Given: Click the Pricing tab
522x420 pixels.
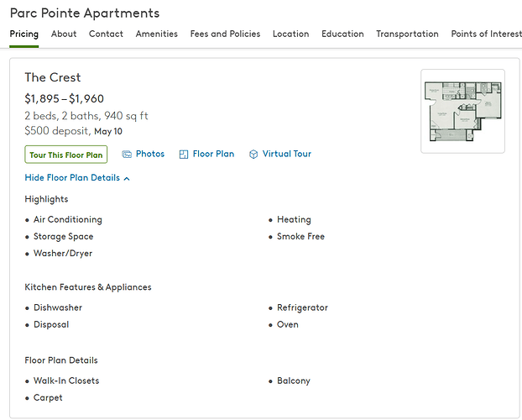Looking at the screenshot, I should coord(24,34).
